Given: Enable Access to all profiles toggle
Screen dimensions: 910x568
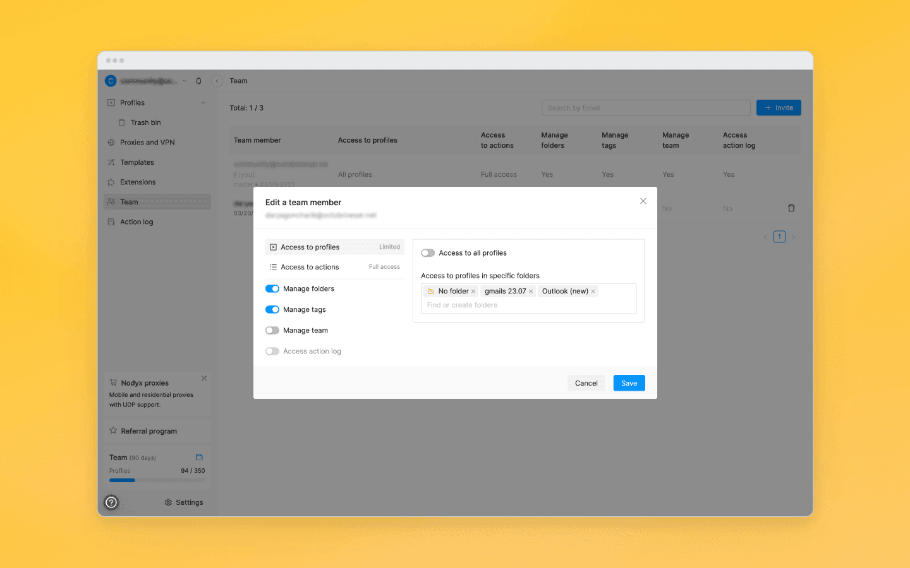Looking at the screenshot, I should point(428,253).
